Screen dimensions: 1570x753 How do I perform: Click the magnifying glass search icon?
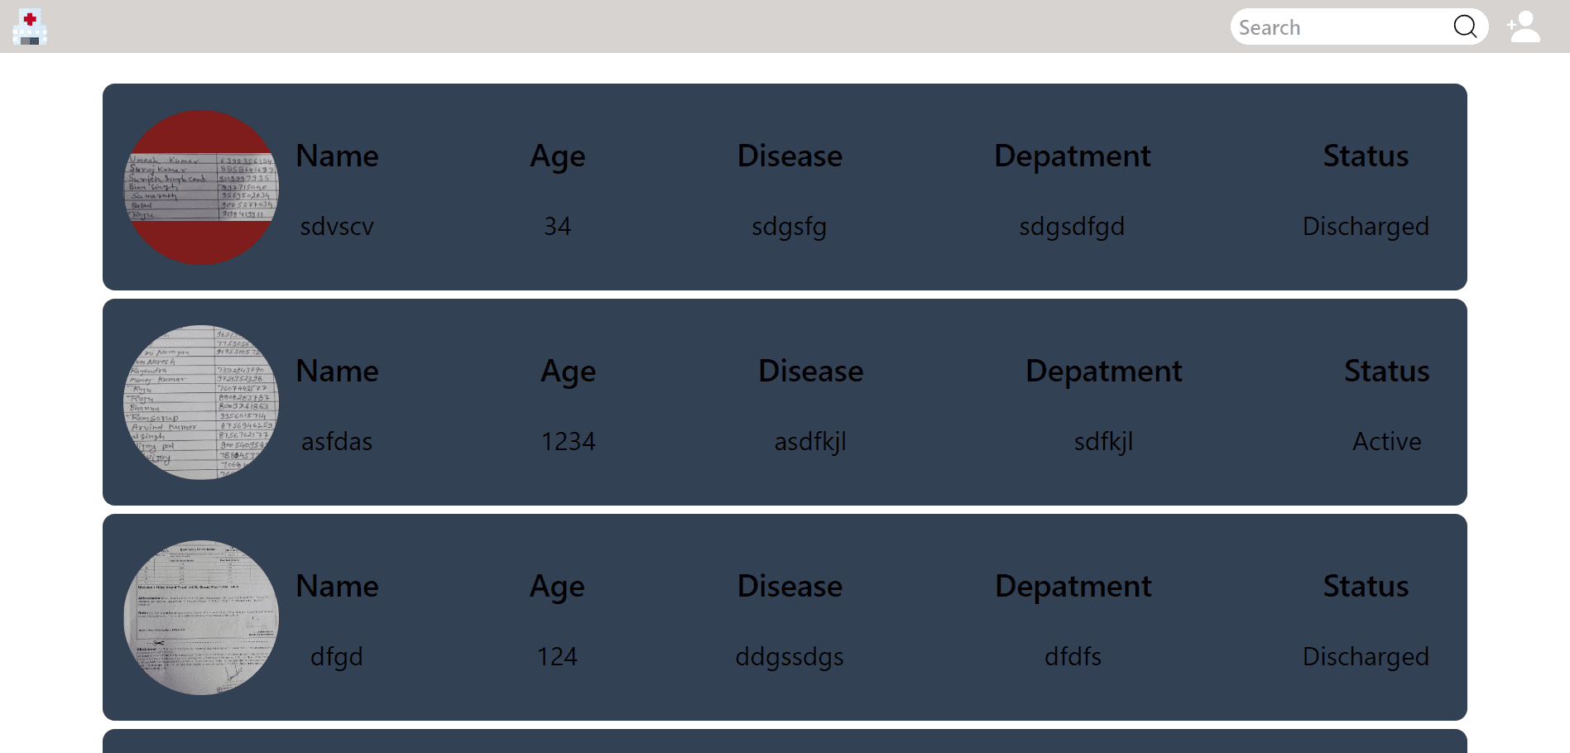[x=1465, y=26]
